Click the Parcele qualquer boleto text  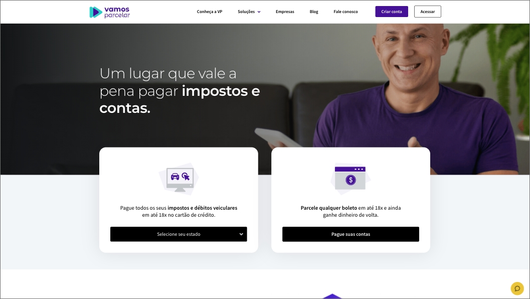click(329, 208)
